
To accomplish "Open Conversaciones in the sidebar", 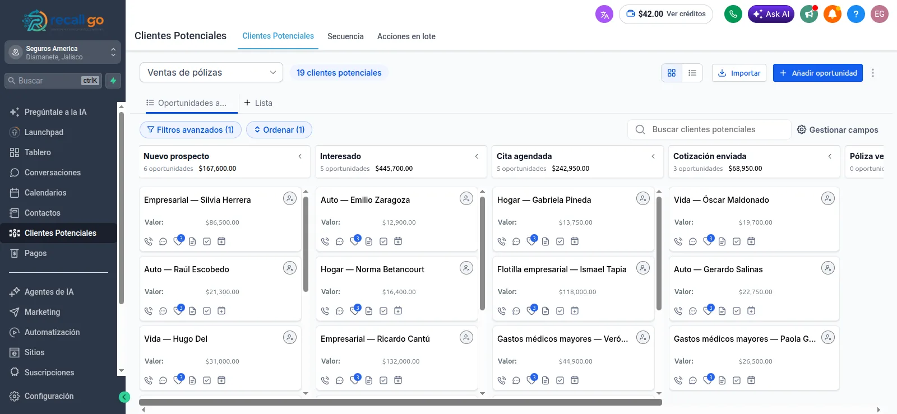I will point(53,173).
